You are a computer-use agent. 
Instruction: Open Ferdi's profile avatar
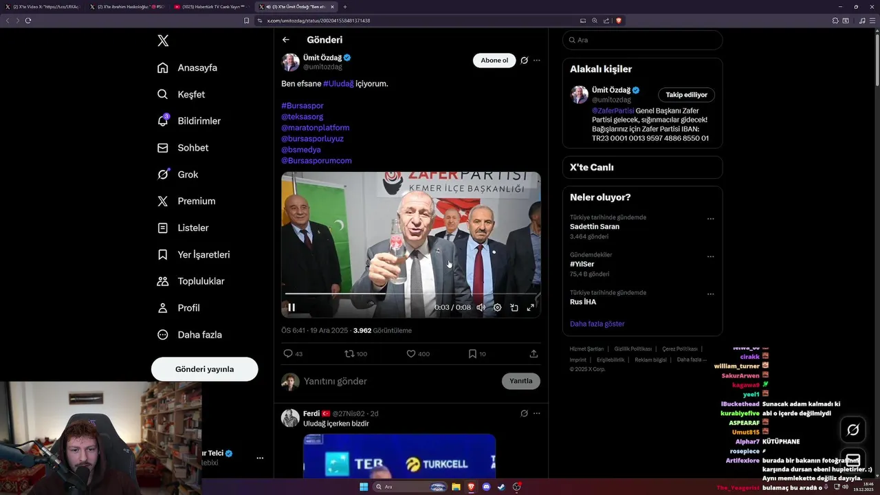pos(290,418)
